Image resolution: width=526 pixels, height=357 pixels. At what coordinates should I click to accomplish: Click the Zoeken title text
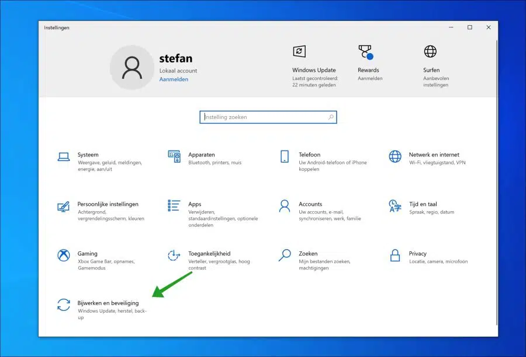[x=308, y=254]
